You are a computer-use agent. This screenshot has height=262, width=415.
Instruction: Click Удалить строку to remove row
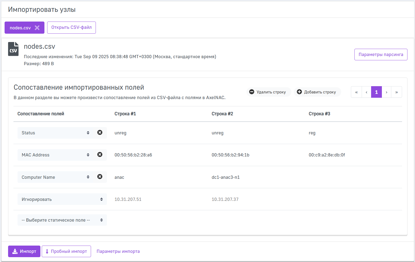(268, 92)
